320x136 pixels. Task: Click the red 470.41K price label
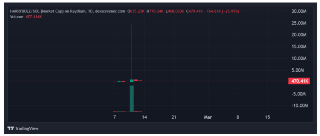[299, 81]
